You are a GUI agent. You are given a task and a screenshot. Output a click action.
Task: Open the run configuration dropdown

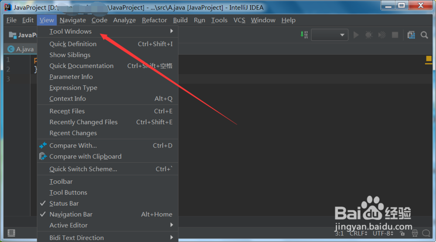point(330,35)
